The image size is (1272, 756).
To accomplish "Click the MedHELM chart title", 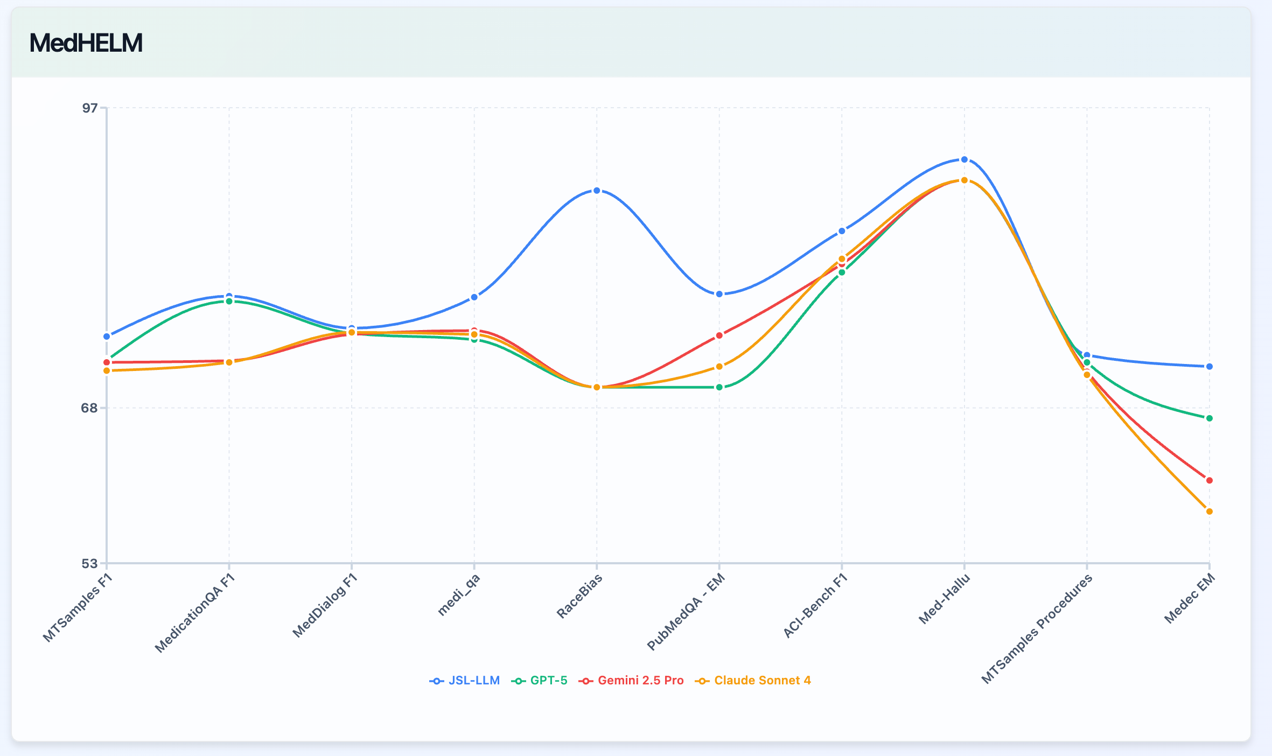I will click(86, 43).
